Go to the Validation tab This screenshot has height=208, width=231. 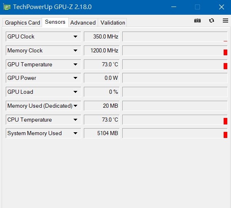[x=113, y=23]
